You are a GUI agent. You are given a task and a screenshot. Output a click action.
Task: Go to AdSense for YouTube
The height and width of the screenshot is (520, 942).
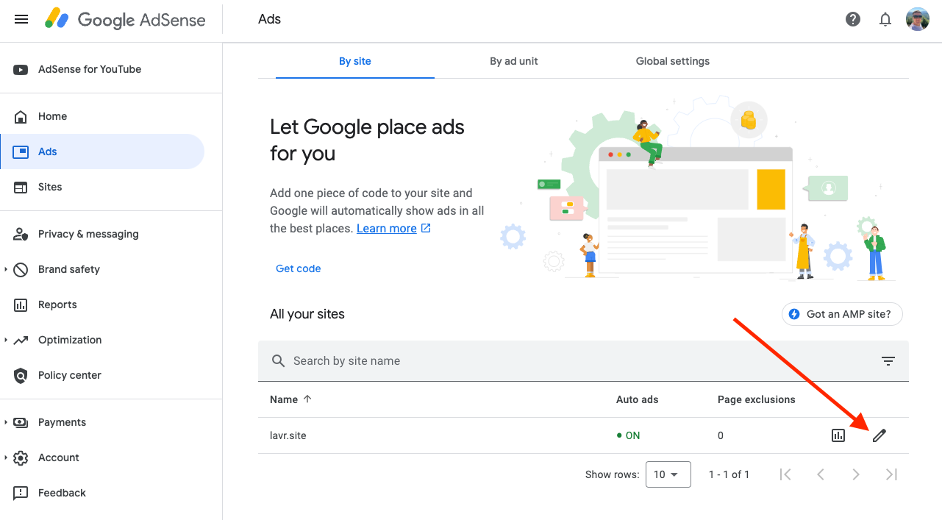pyautogui.click(x=90, y=69)
